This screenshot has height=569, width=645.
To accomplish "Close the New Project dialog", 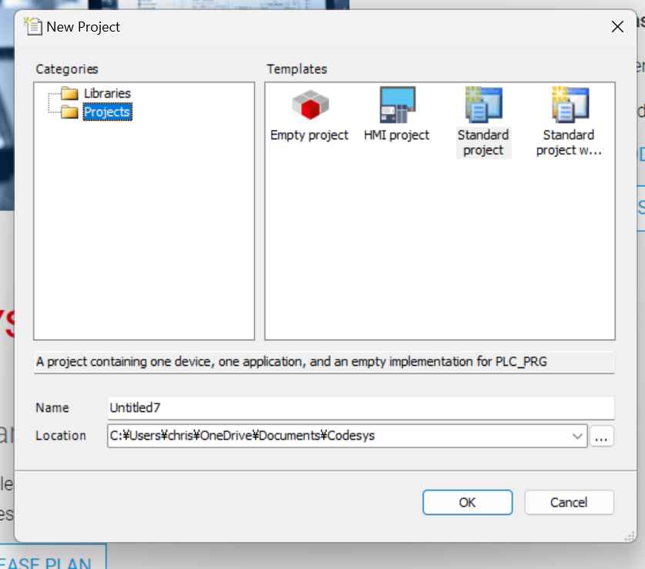I will click(617, 27).
